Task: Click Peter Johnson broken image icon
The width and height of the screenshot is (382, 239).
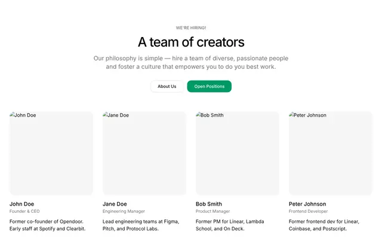Action: click(291, 115)
